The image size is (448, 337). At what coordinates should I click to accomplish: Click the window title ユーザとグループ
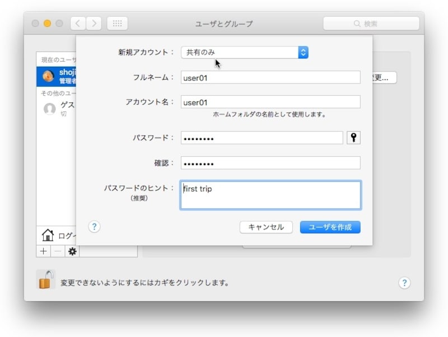click(x=224, y=24)
